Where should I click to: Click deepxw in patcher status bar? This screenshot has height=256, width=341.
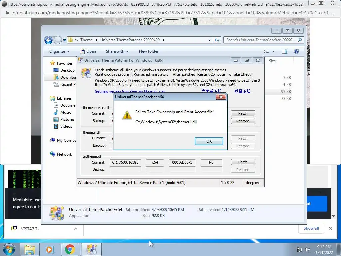tap(252, 183)
